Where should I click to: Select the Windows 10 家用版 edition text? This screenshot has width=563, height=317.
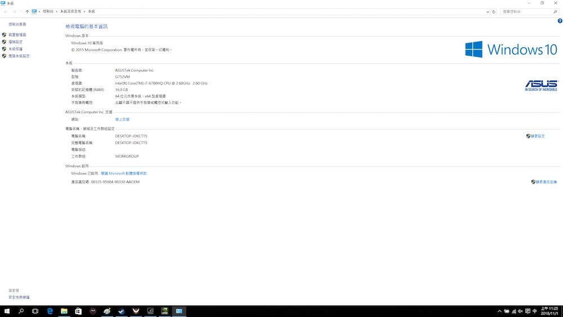point(87,43)
